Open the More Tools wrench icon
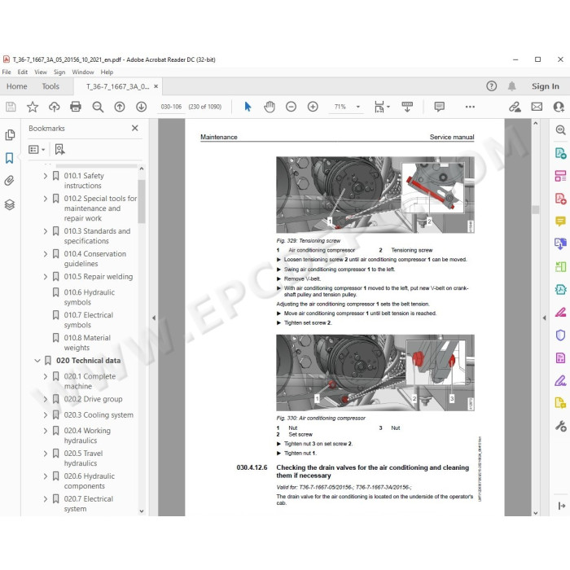This screenshot has width=570, height=570. [x=560, y=426]
